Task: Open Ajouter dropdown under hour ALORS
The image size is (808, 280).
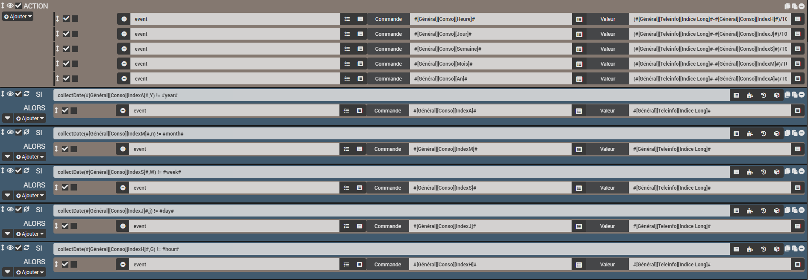Action: pos(30,272)
